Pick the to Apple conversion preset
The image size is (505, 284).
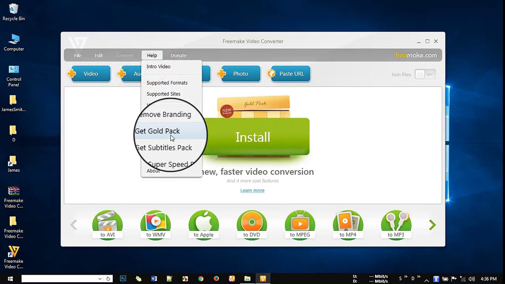click(x=204, y=224)
